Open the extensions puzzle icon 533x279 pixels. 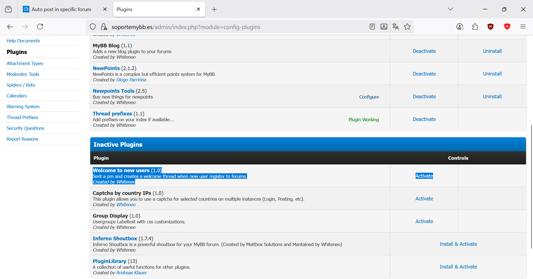coord(475,27)
